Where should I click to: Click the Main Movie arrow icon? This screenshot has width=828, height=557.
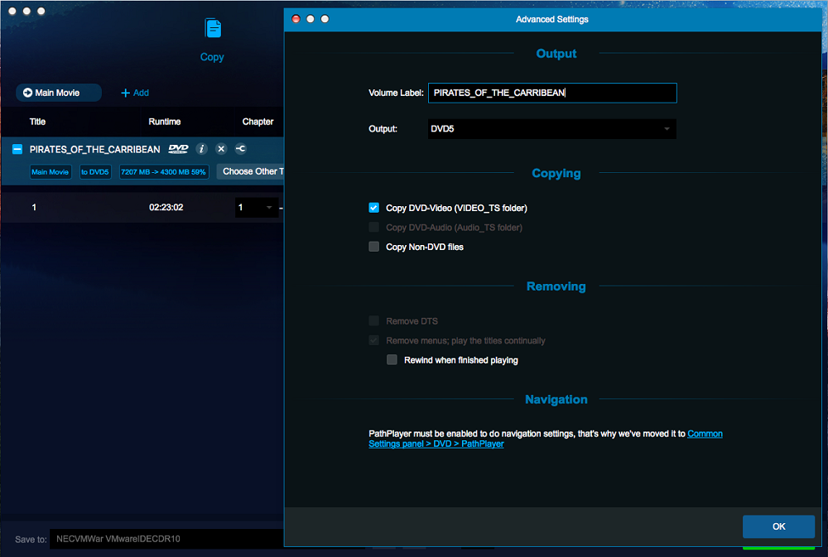27,93
